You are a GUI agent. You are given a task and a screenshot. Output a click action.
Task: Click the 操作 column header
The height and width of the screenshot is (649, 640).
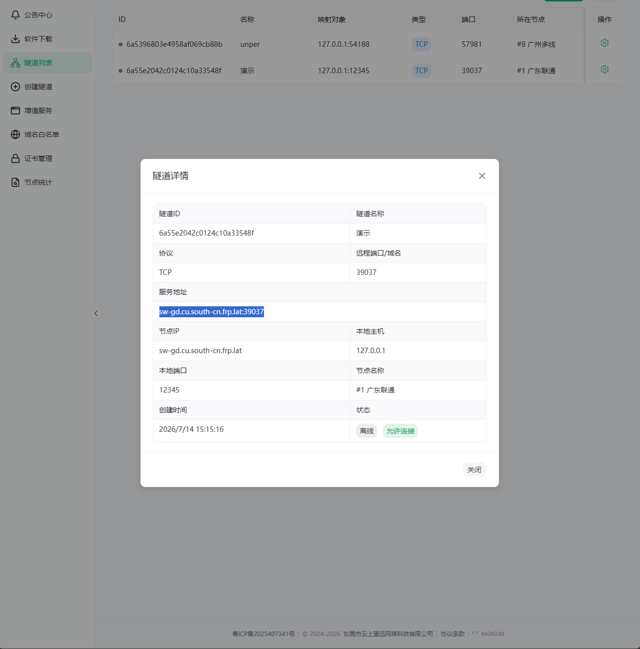605,19
